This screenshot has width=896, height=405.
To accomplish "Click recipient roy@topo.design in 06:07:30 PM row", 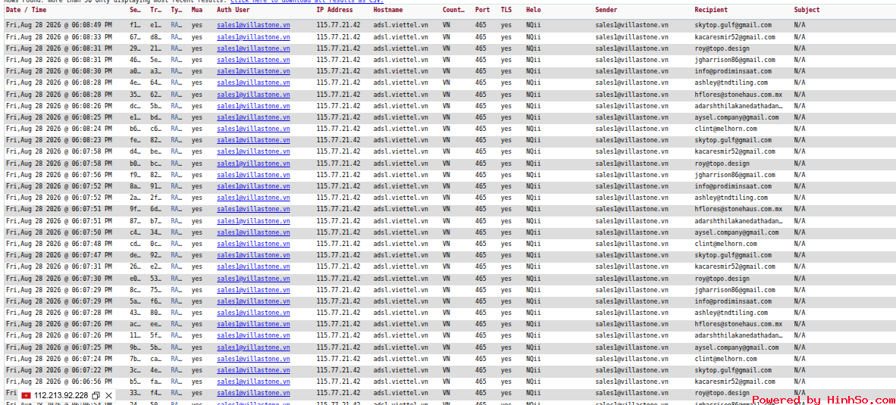I will pyautogui.click(x=722, y=279).
